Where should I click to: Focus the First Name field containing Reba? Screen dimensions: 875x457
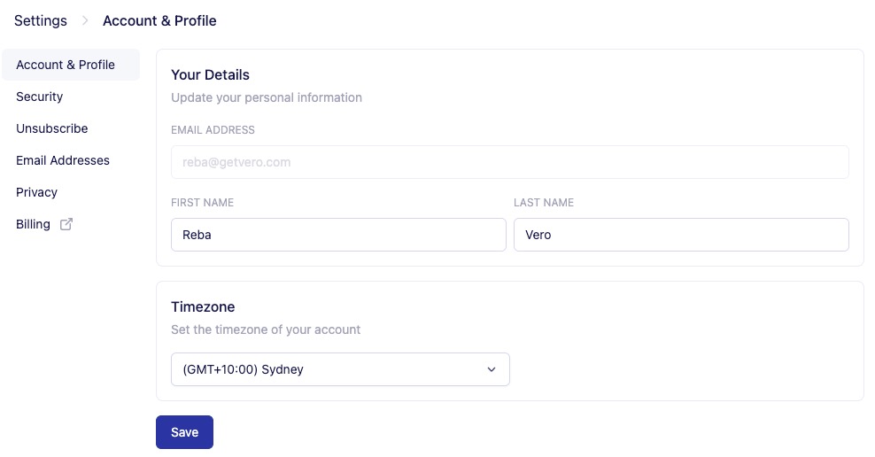tap(338, 235)
